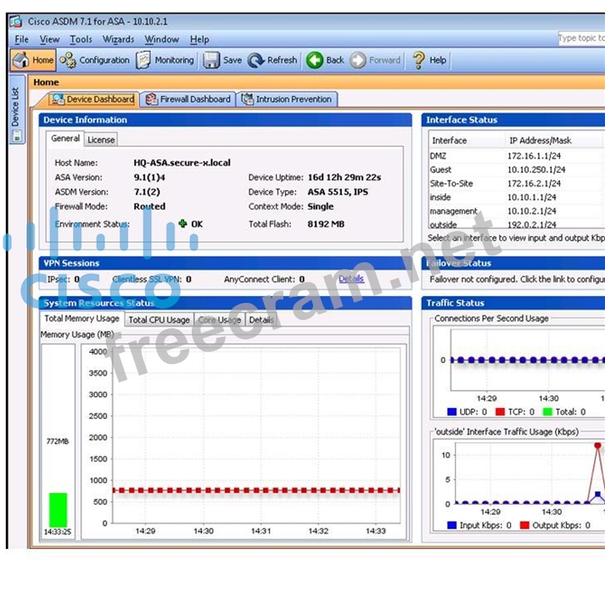Click the Forward arrow icon
Viewport: 605px width, 599px height.
358,60
